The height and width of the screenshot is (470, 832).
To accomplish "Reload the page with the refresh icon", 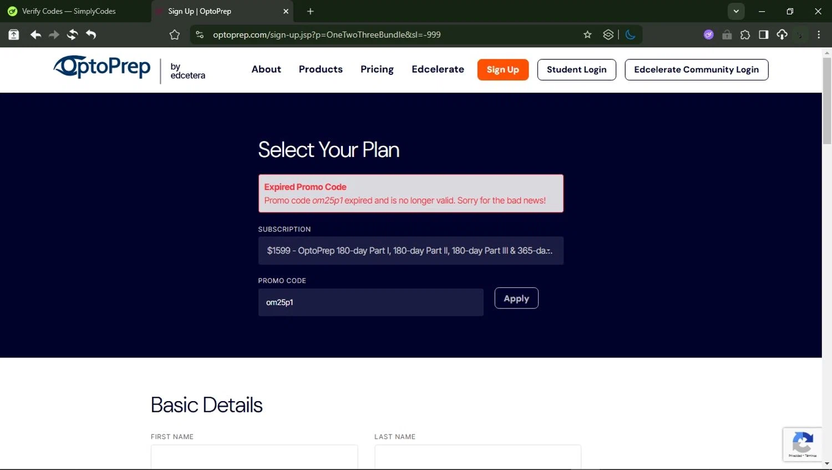I will [72, 34].
